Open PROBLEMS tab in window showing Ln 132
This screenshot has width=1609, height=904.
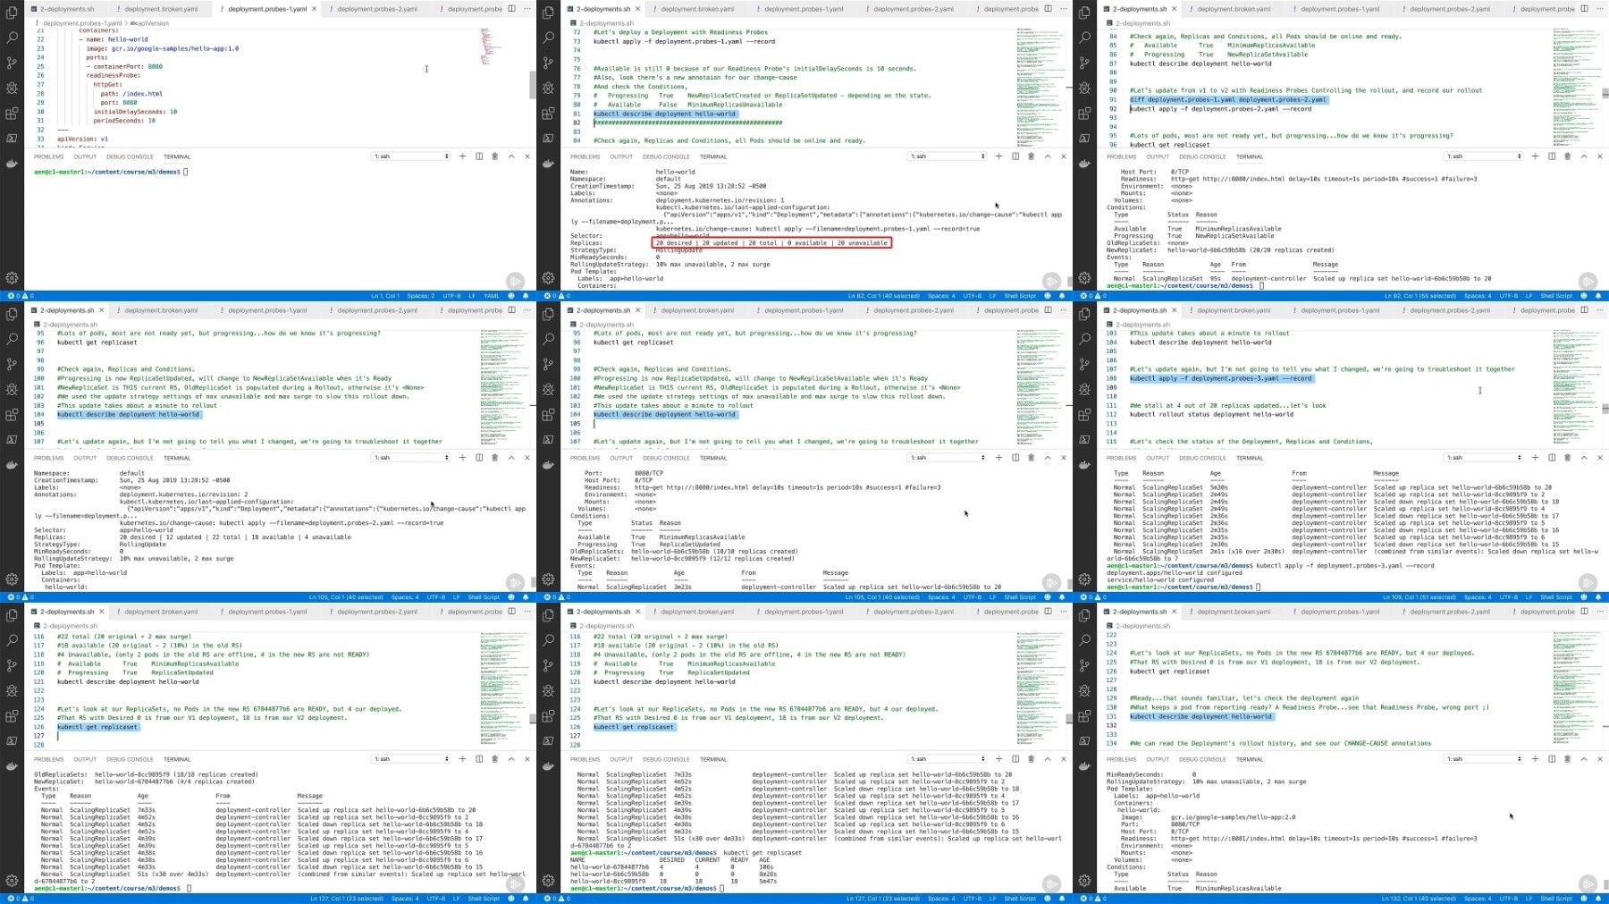click(1121, 759)
